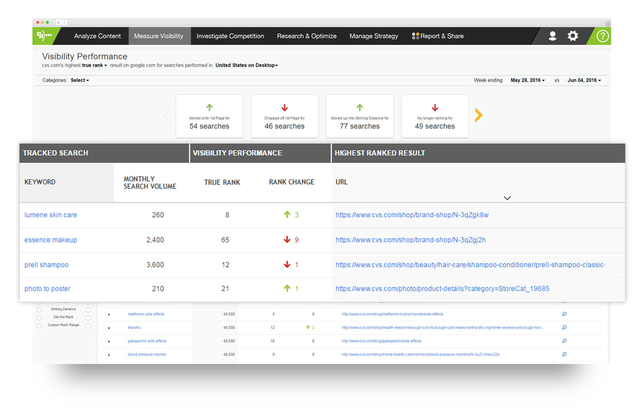Open the essence makeup keyword link

click(51, 240)
